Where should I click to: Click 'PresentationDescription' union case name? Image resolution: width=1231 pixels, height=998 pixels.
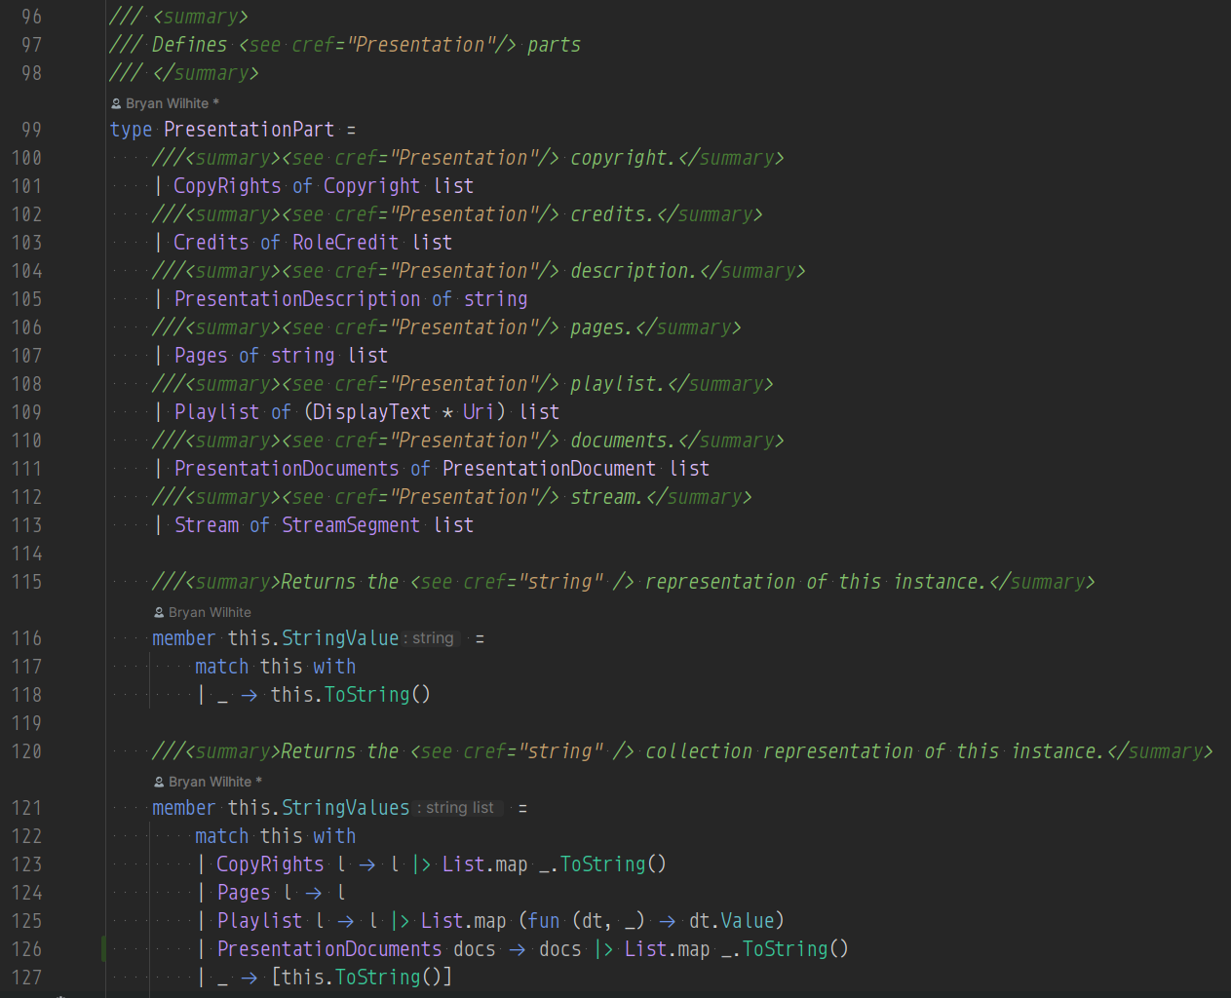point(297,299)
